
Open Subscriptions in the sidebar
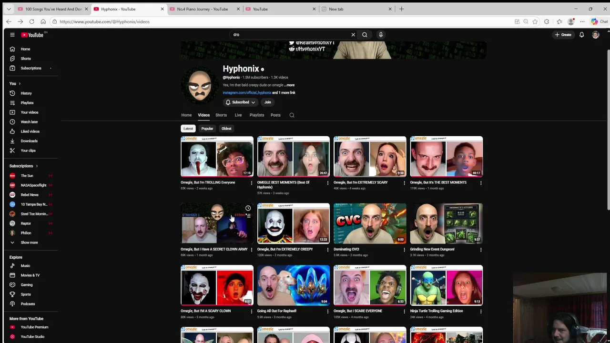[31, 68]
